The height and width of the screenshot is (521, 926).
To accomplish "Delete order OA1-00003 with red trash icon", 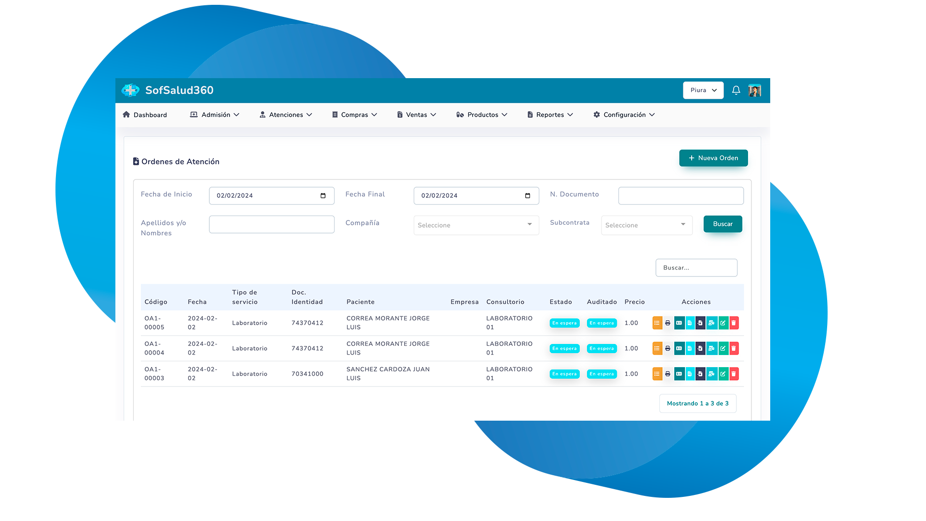I will [734, 374].
